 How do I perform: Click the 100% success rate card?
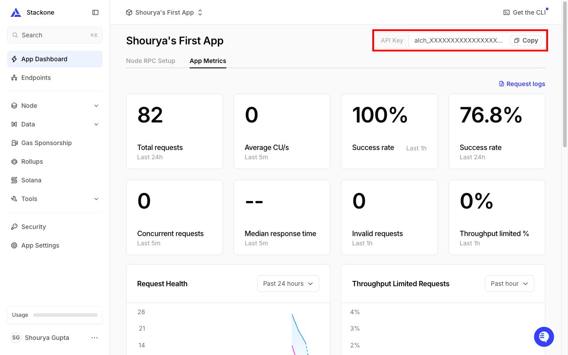point(389,131)
